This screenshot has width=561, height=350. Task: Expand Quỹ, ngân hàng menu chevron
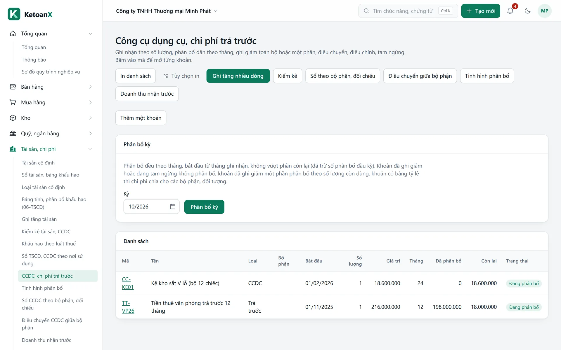tap(91, 134)
